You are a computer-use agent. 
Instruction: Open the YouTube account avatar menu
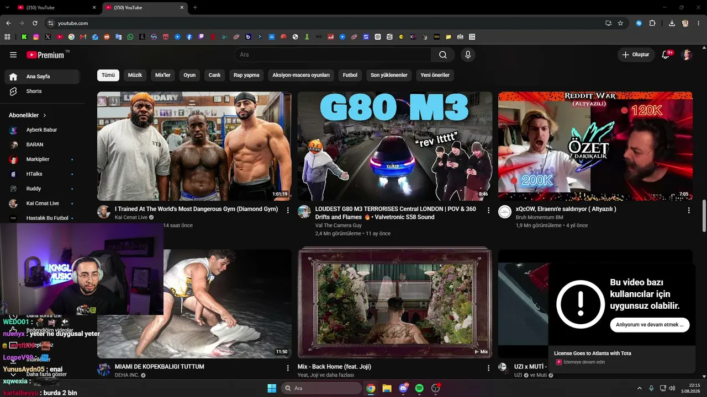click(687, 55)
